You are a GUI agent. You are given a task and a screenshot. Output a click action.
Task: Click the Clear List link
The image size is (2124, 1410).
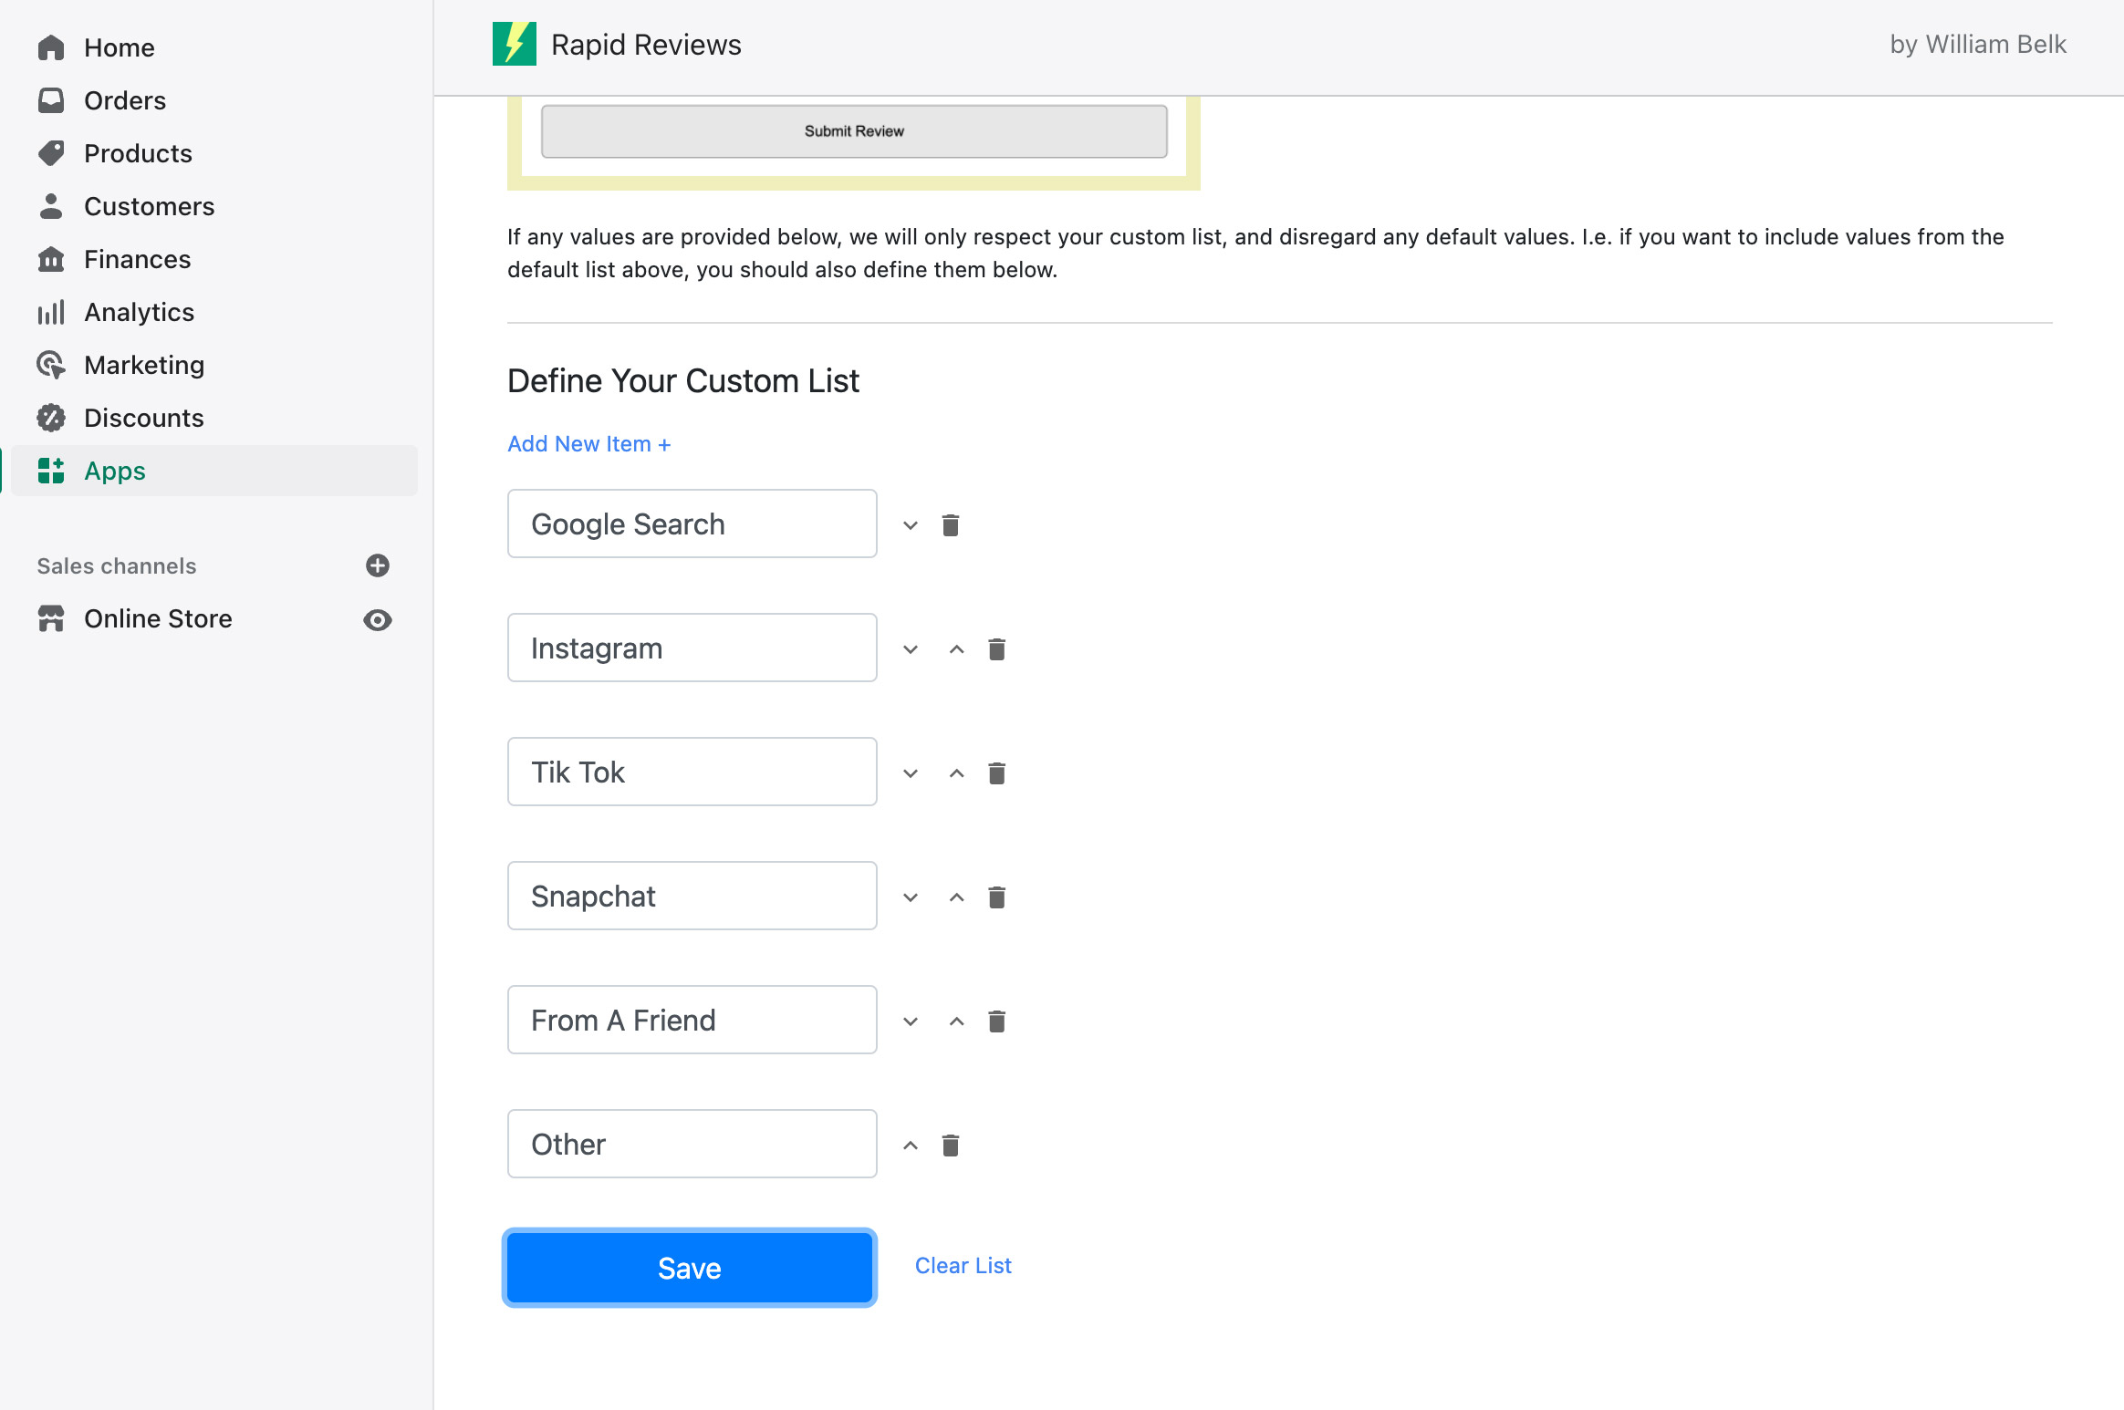pyautogui.click(x=963, y=1266)
